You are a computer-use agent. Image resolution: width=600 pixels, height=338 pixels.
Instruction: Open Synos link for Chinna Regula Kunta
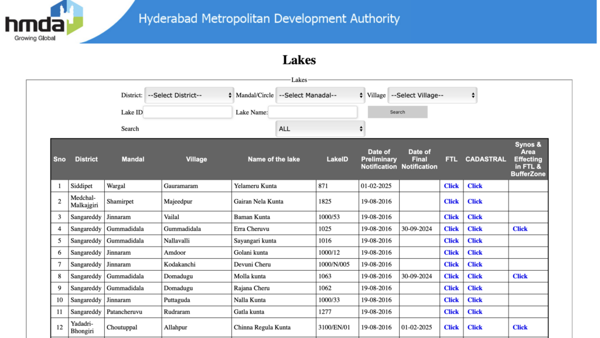(520, 327)
